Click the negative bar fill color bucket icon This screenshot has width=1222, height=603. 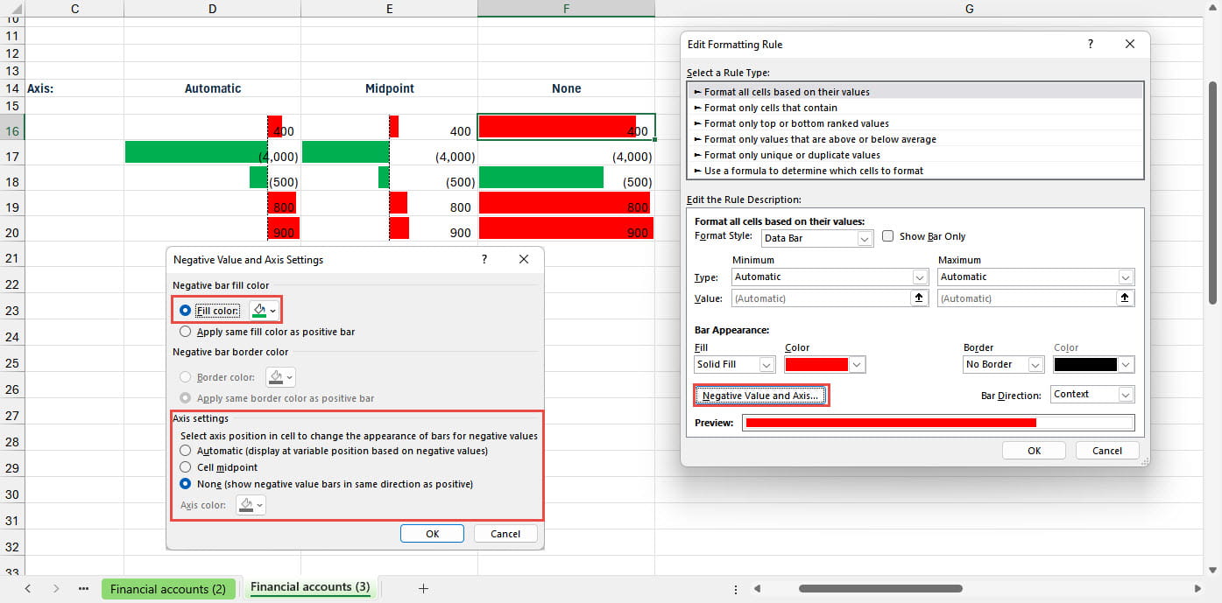(x=259, y=311)
